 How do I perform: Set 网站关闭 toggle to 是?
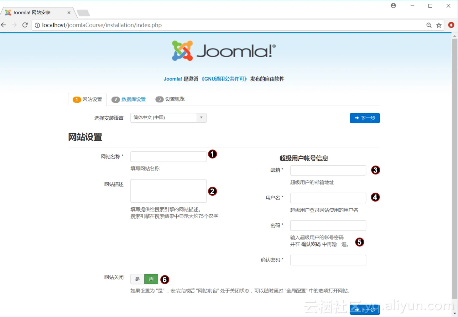click(137, 279)
